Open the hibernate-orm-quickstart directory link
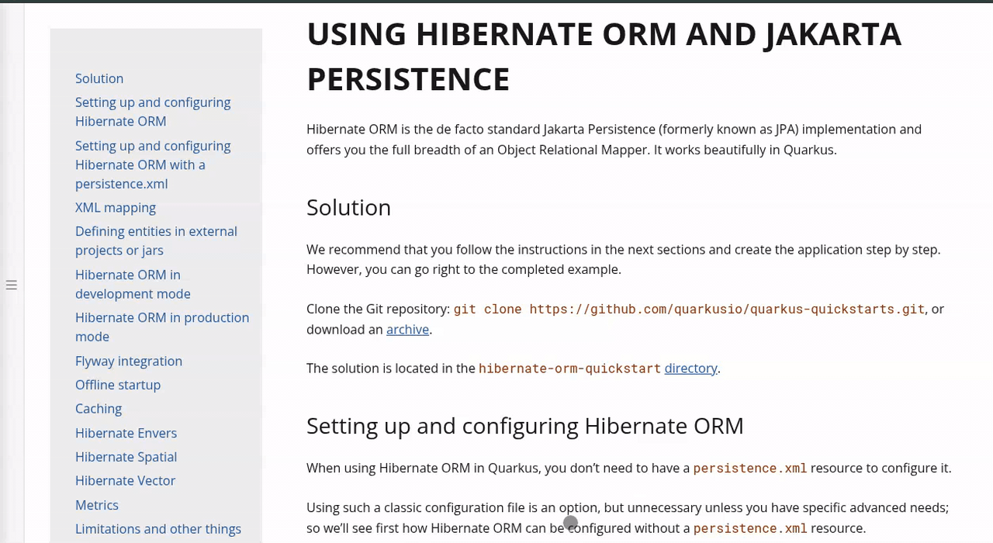 (690, 368)
